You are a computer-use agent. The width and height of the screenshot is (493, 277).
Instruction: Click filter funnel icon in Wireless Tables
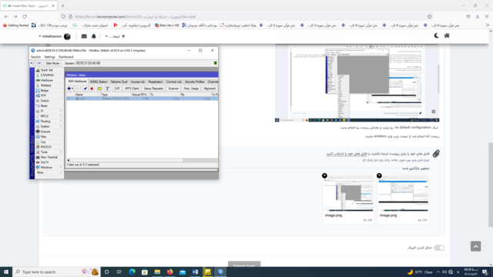tap(107, 88)
